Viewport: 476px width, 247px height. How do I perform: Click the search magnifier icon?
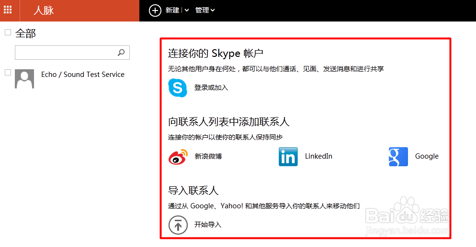coord(121,53)
